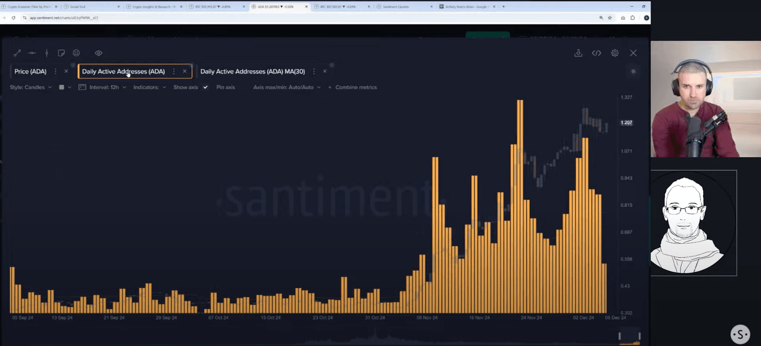761x346 pixels.
Task: Uncheck the Show axis checkbox
Action: 206,87
